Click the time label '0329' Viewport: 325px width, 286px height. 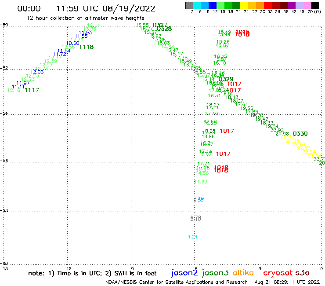(226, 79)
